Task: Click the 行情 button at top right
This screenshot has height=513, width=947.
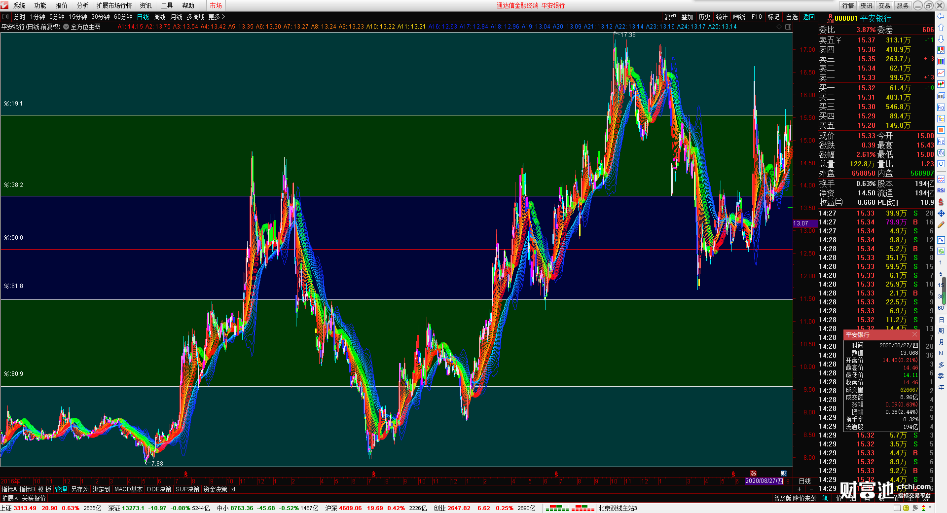Action: coord(848,5)
